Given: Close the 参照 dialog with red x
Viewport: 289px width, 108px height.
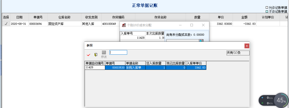Looking at the screenshot, I should point(247,46).
